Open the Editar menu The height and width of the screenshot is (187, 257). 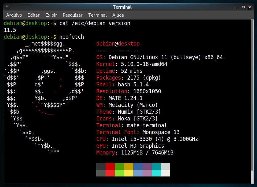(34, 15)
